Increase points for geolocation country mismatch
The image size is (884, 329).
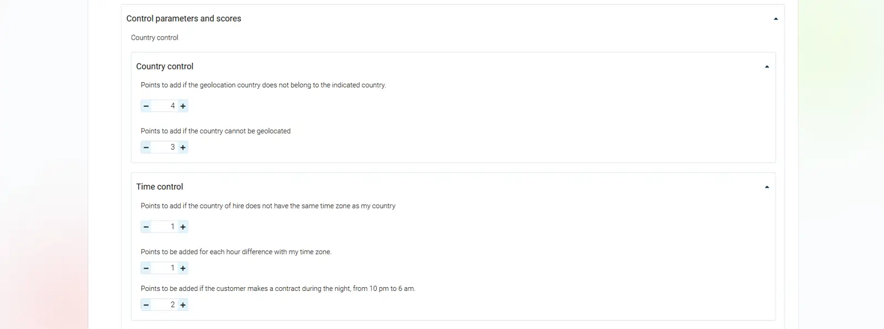pos(183,106)
